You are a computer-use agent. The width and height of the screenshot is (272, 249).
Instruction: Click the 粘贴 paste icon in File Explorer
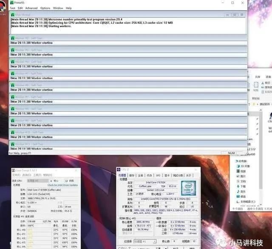pos(256,85)
